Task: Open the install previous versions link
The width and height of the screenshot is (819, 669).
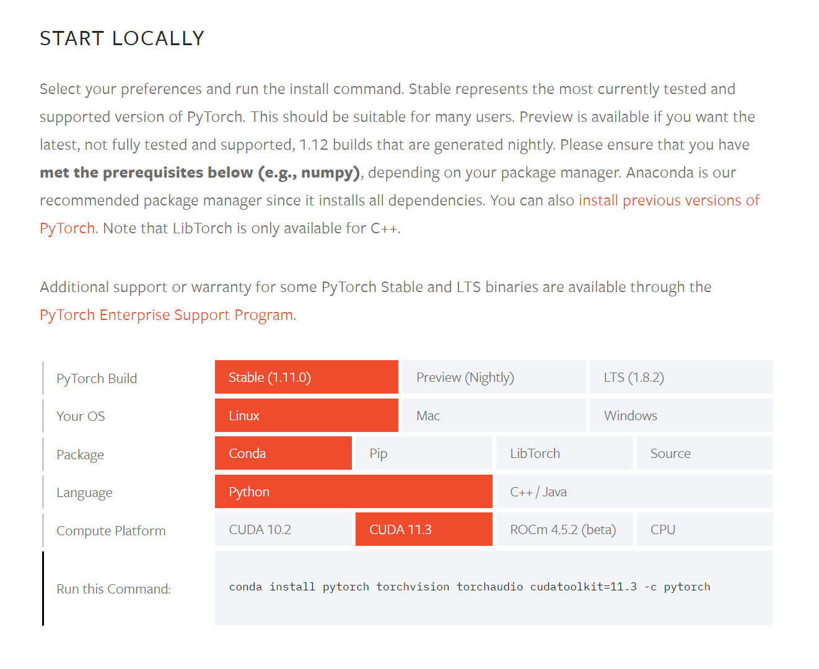Action: (x=668, y=201)
